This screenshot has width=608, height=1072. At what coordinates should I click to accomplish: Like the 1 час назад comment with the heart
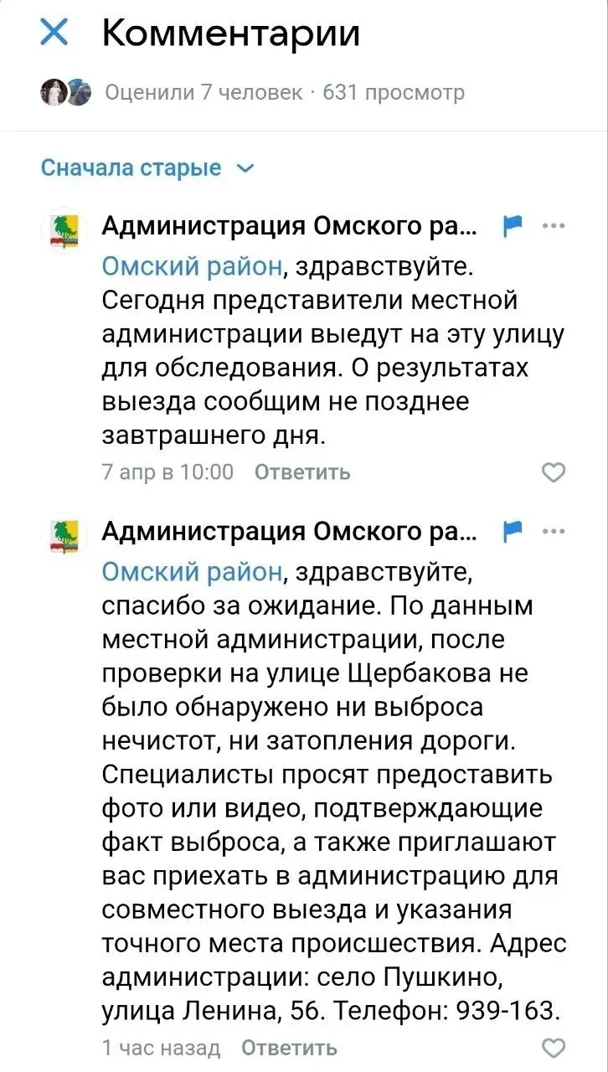(554, 1047)
